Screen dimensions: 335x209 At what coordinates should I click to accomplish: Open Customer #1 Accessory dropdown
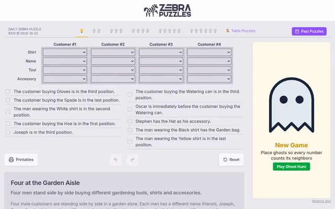point(65,79)
